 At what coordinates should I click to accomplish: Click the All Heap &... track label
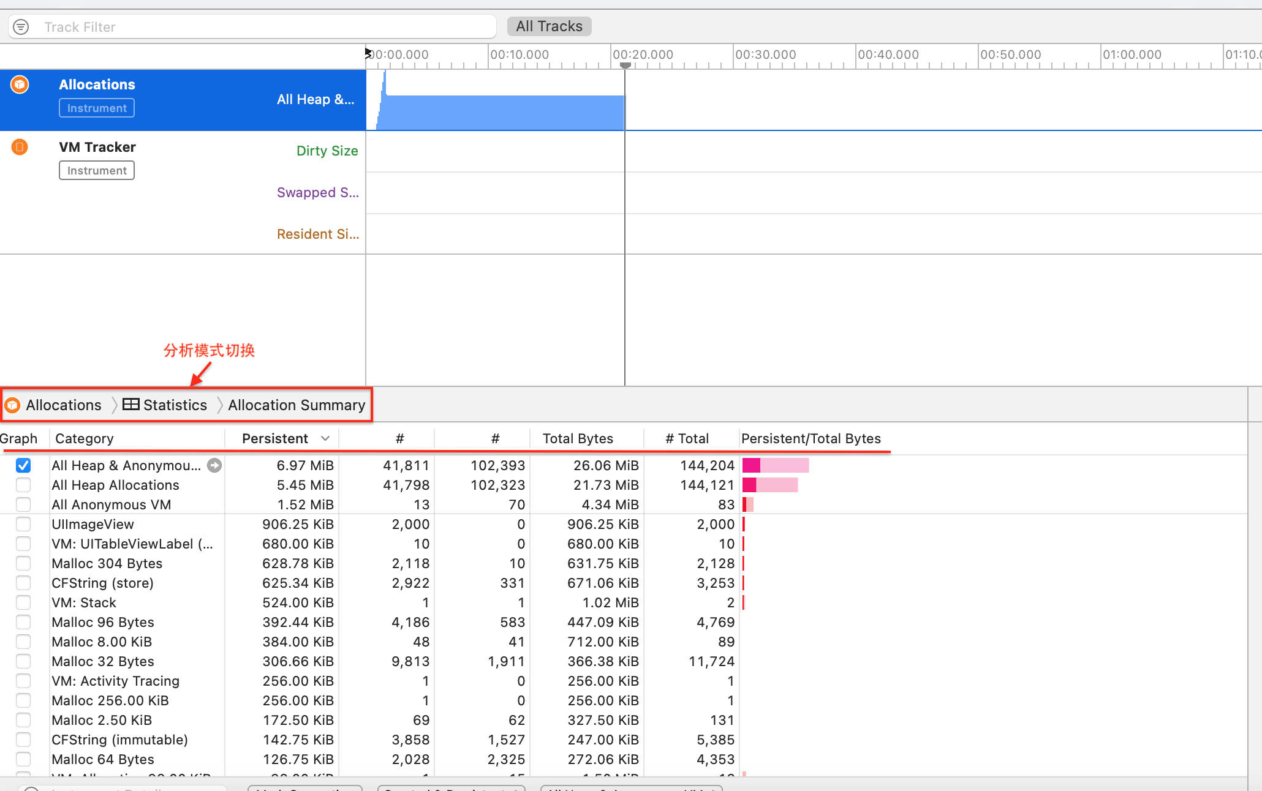[x=315, y=99]
